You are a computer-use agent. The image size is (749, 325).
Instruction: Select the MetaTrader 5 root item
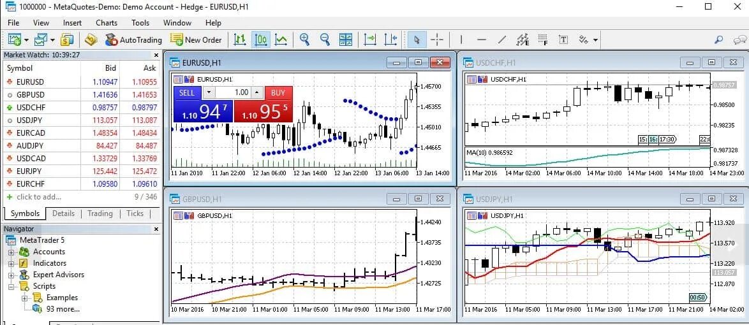42,240
